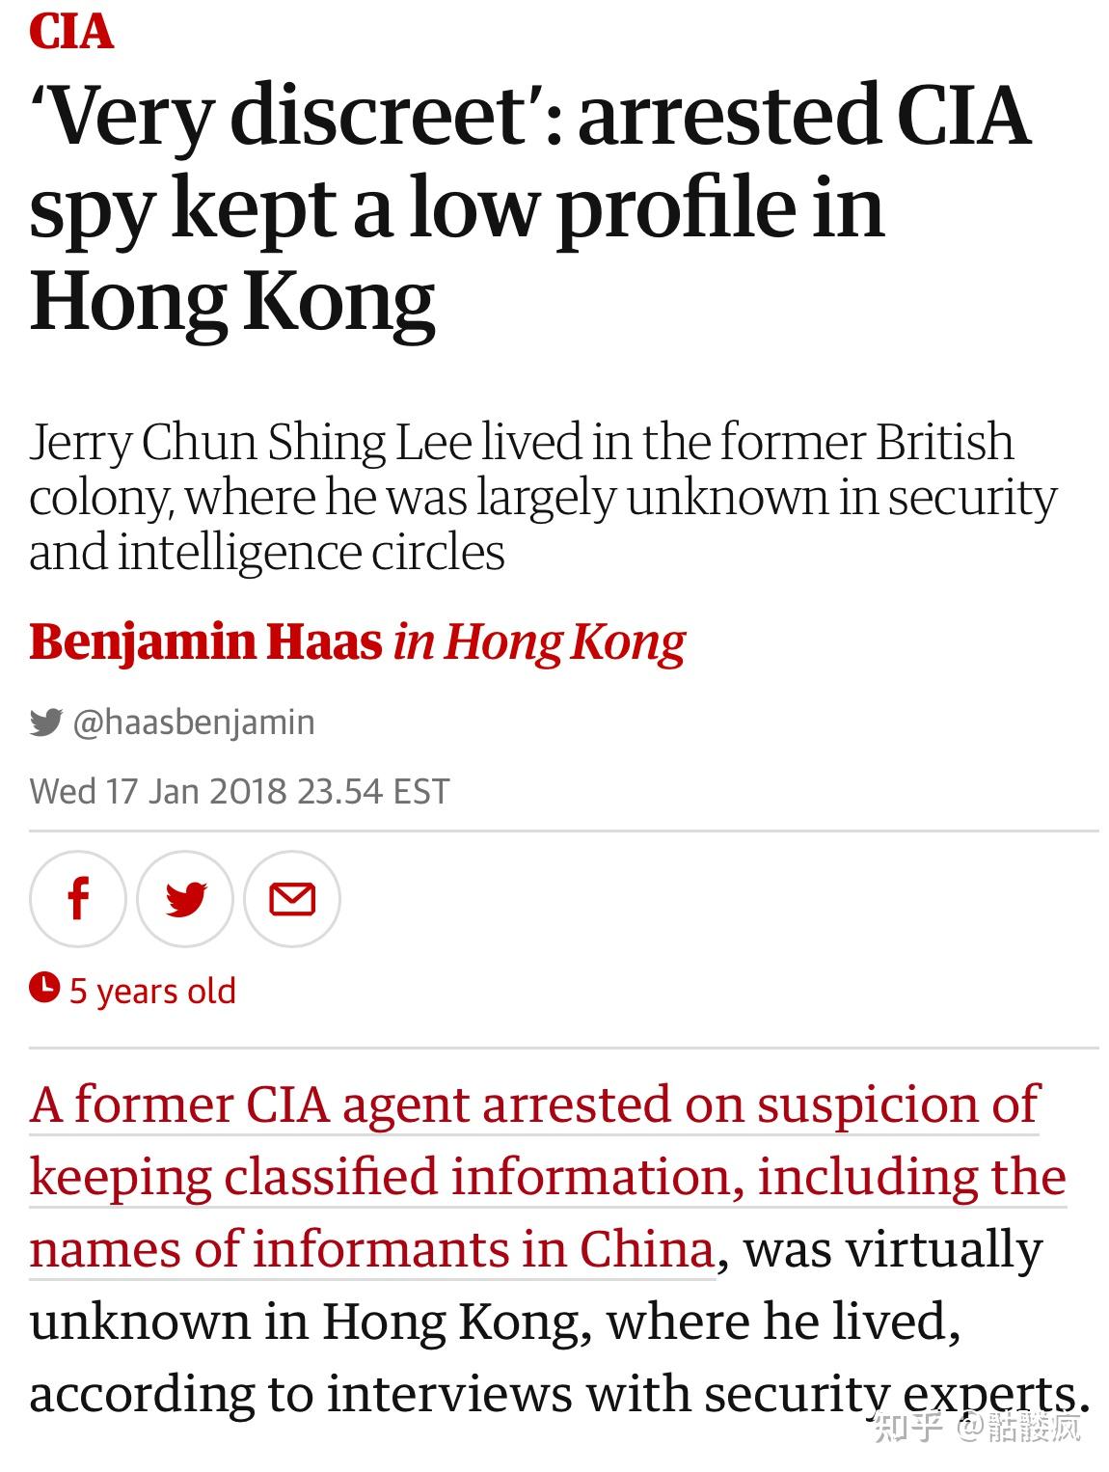Viewport: 1109px width, 1472px height.
Task: Follow the "names of informants in China" link text
Action: [x=371, y=1249]
